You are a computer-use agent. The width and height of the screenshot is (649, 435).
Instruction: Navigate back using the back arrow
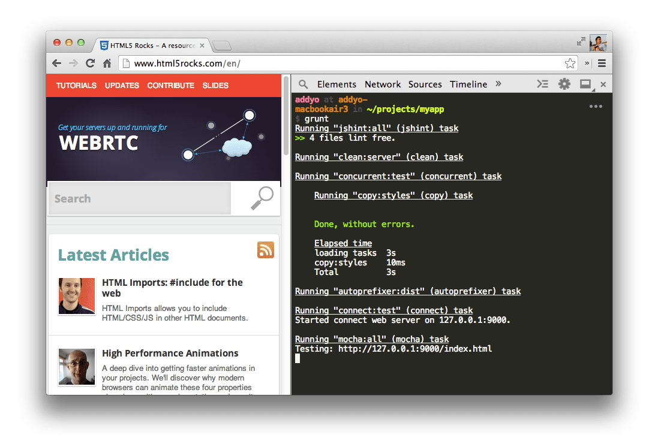coord(56,63)
